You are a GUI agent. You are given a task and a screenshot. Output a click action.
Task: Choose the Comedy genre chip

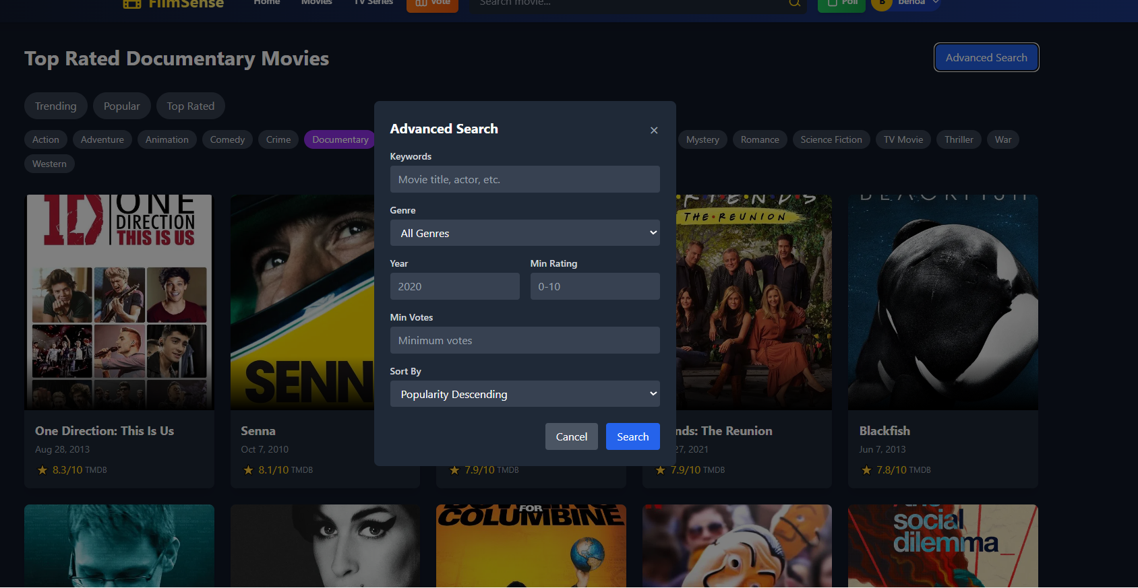coord(227,139)
